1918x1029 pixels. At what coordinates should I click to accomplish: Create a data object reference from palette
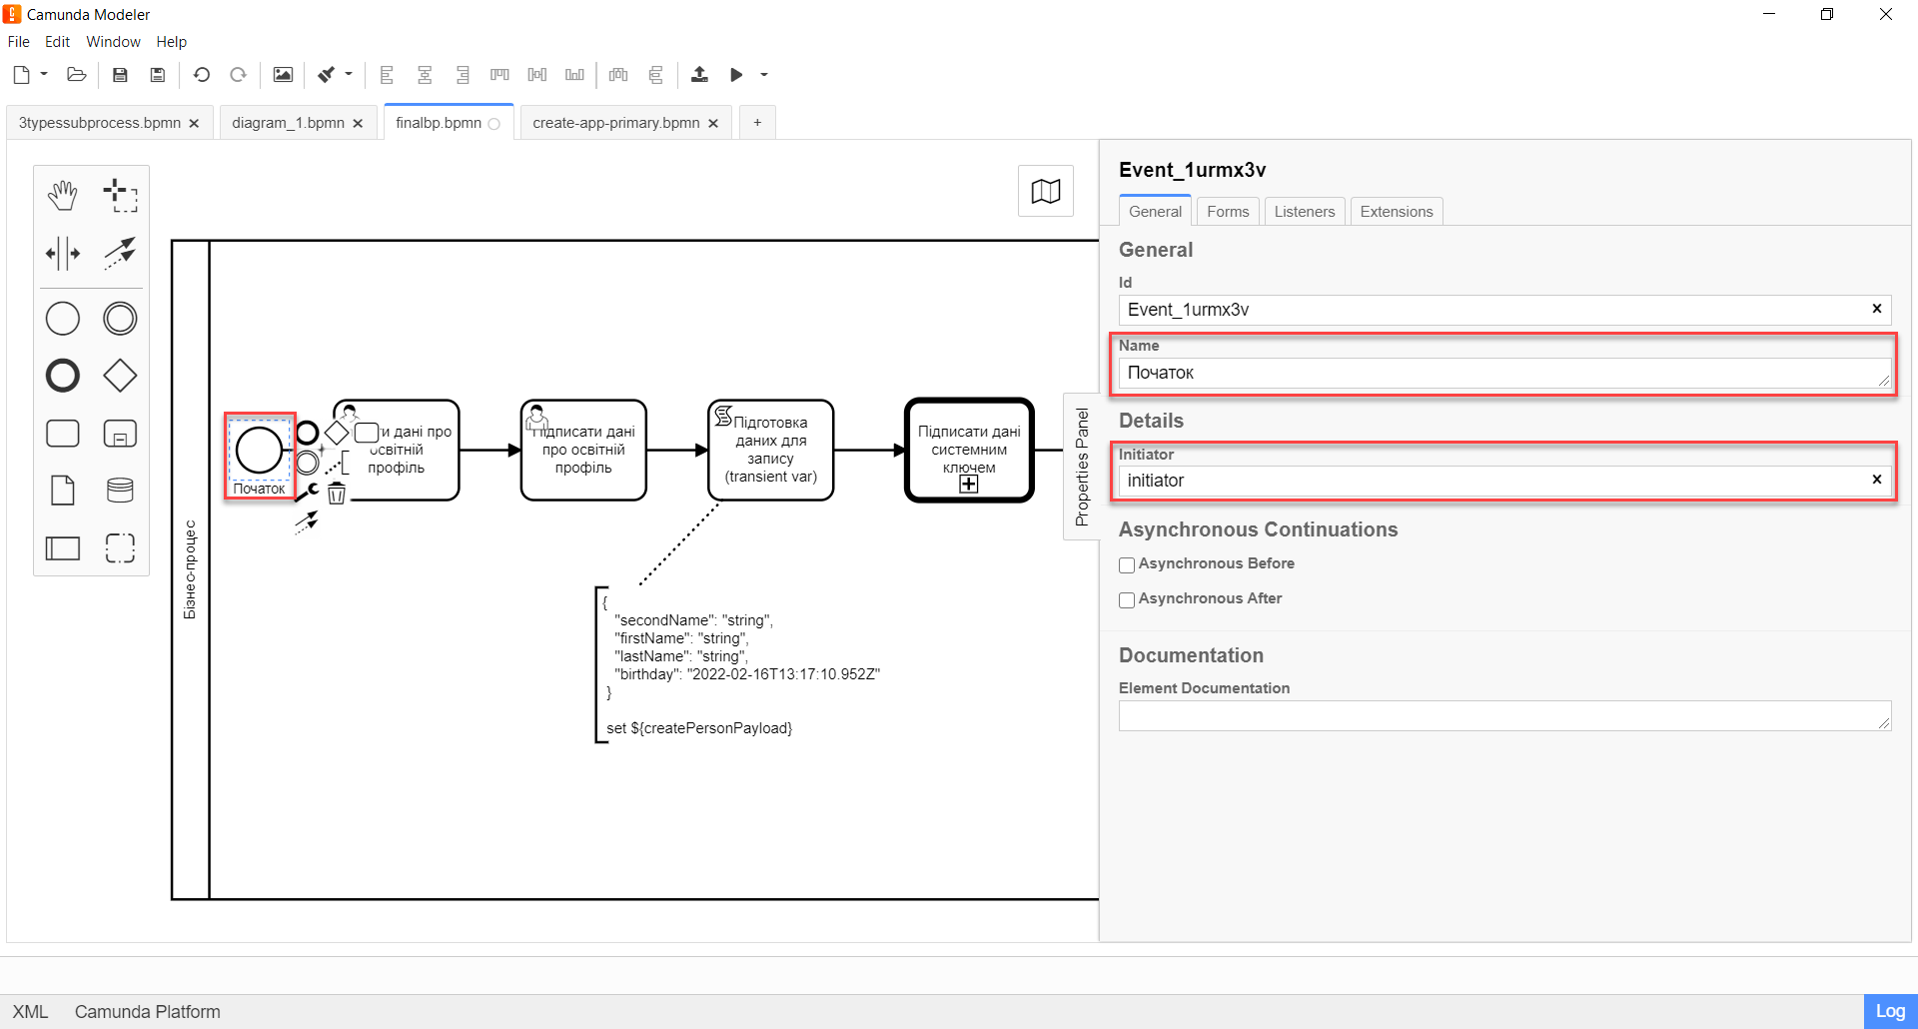tap(62, 491)
